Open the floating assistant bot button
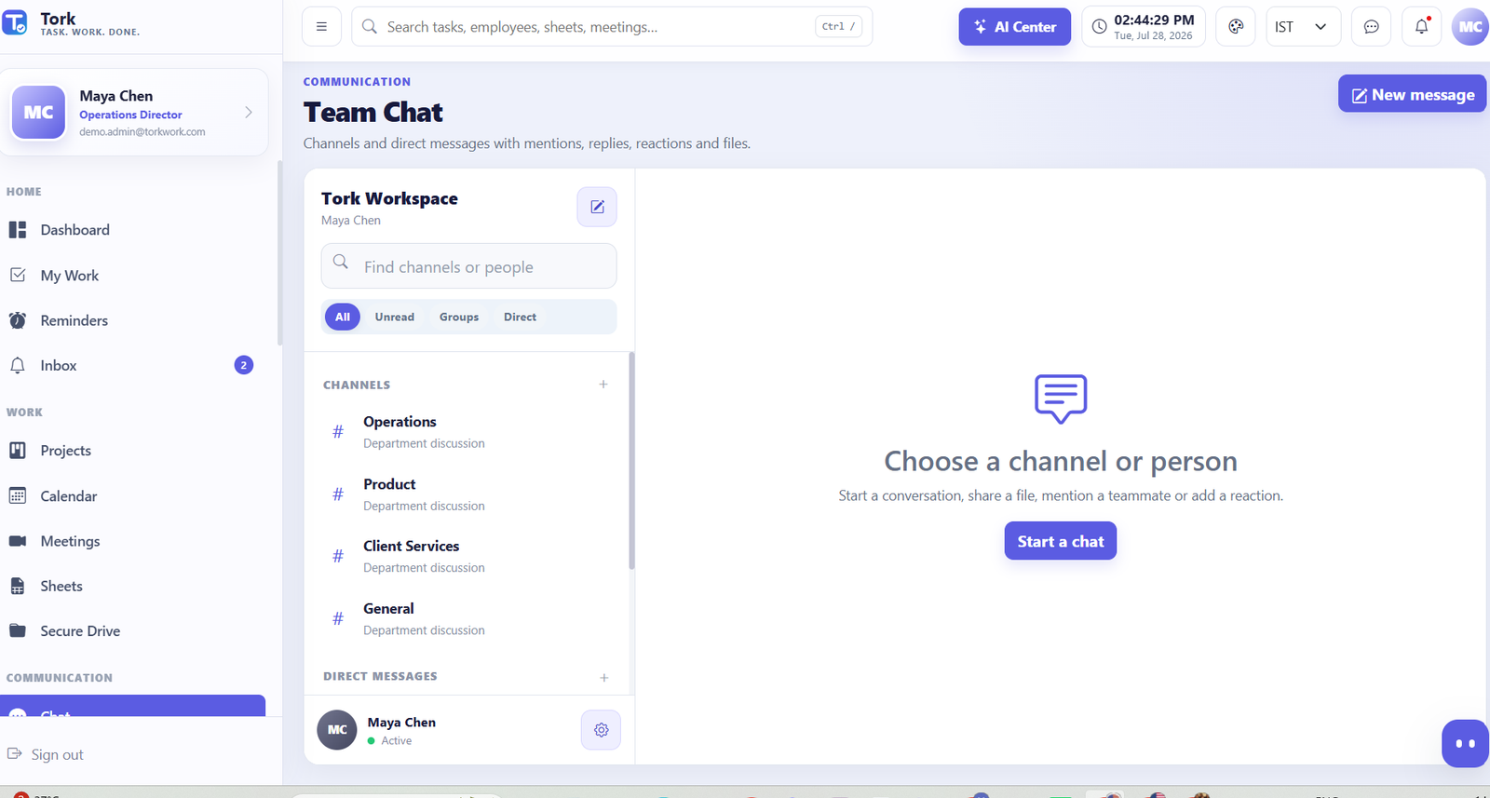The width and height of the screenshot is (1490, 798). (x=1465, y=744)
